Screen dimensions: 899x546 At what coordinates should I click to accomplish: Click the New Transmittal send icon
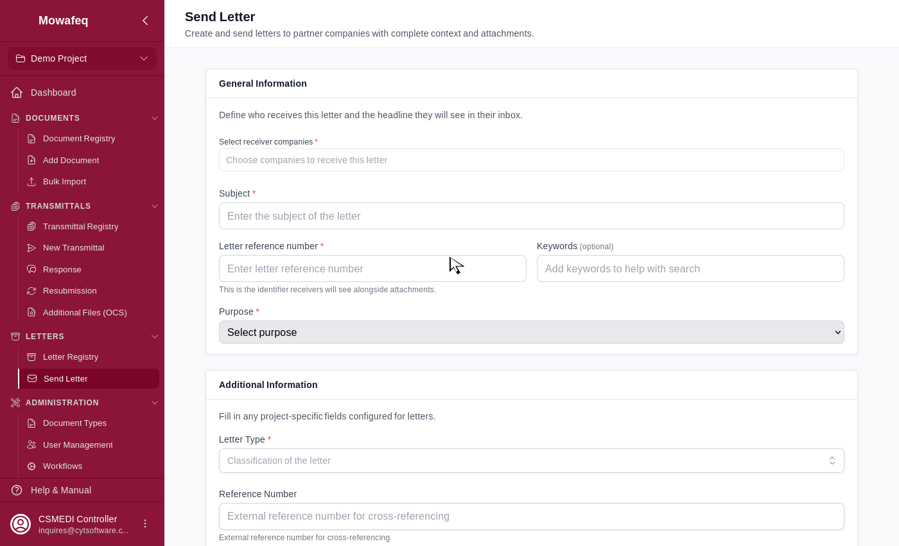coord(31,248)
